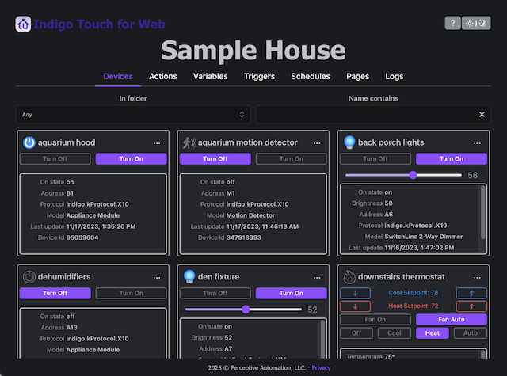Raise the heat setpoint with red up arrow

tap(471, 306)
